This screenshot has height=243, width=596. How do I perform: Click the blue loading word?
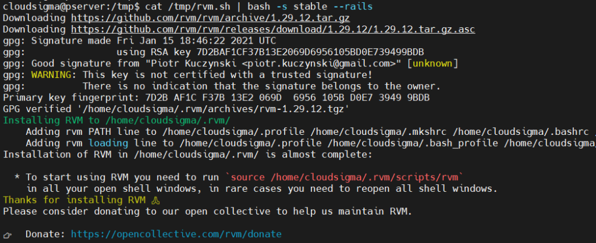[x=108, y=143]
